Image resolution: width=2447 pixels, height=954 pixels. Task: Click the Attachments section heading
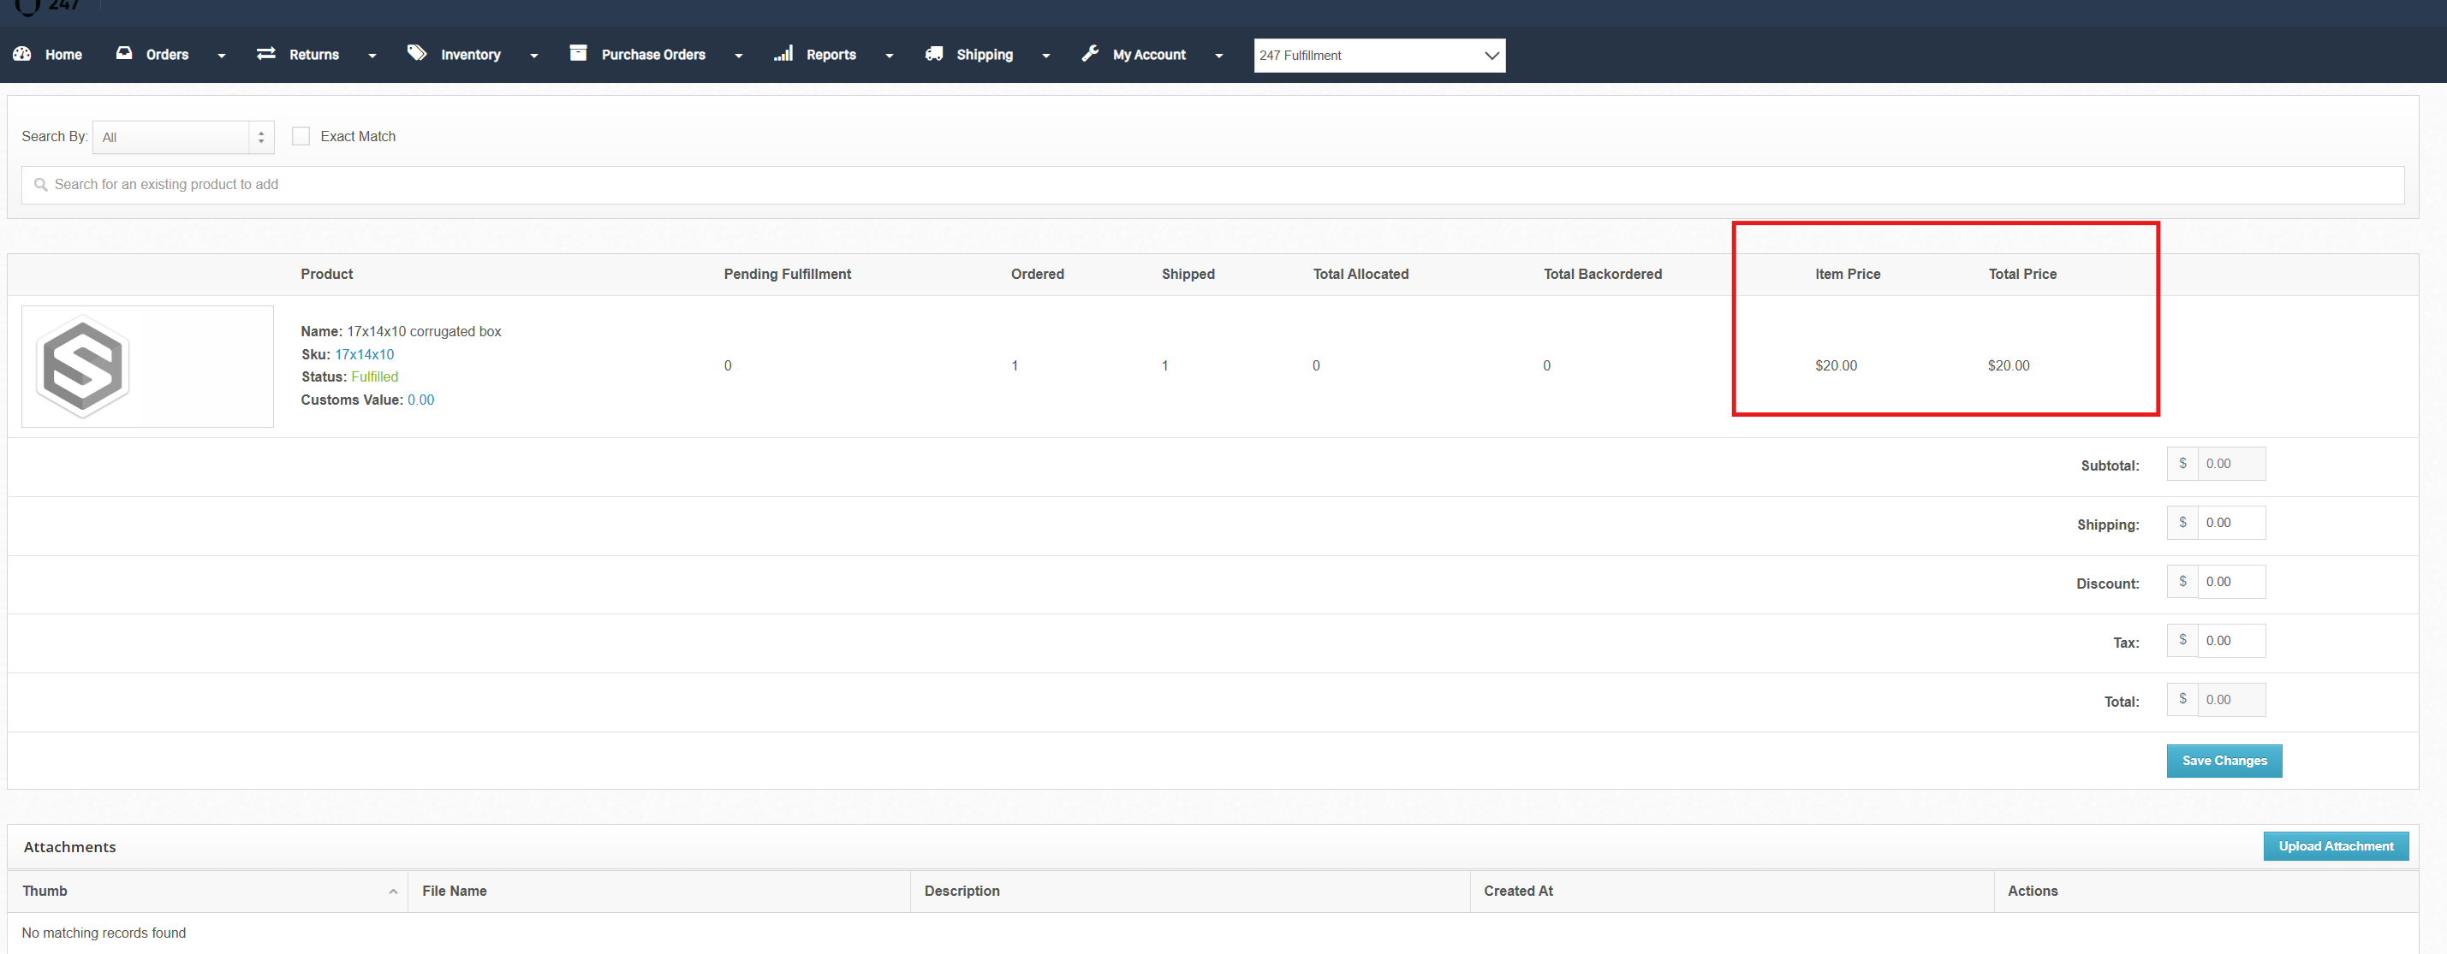(x=69, y=848)
